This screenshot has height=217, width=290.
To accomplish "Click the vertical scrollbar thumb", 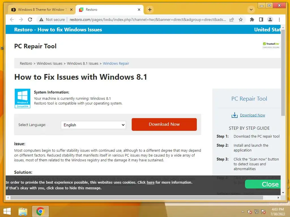I will point(283,72).
